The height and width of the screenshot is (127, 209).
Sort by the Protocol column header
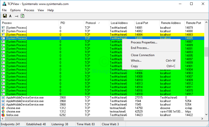coord(96,23)
